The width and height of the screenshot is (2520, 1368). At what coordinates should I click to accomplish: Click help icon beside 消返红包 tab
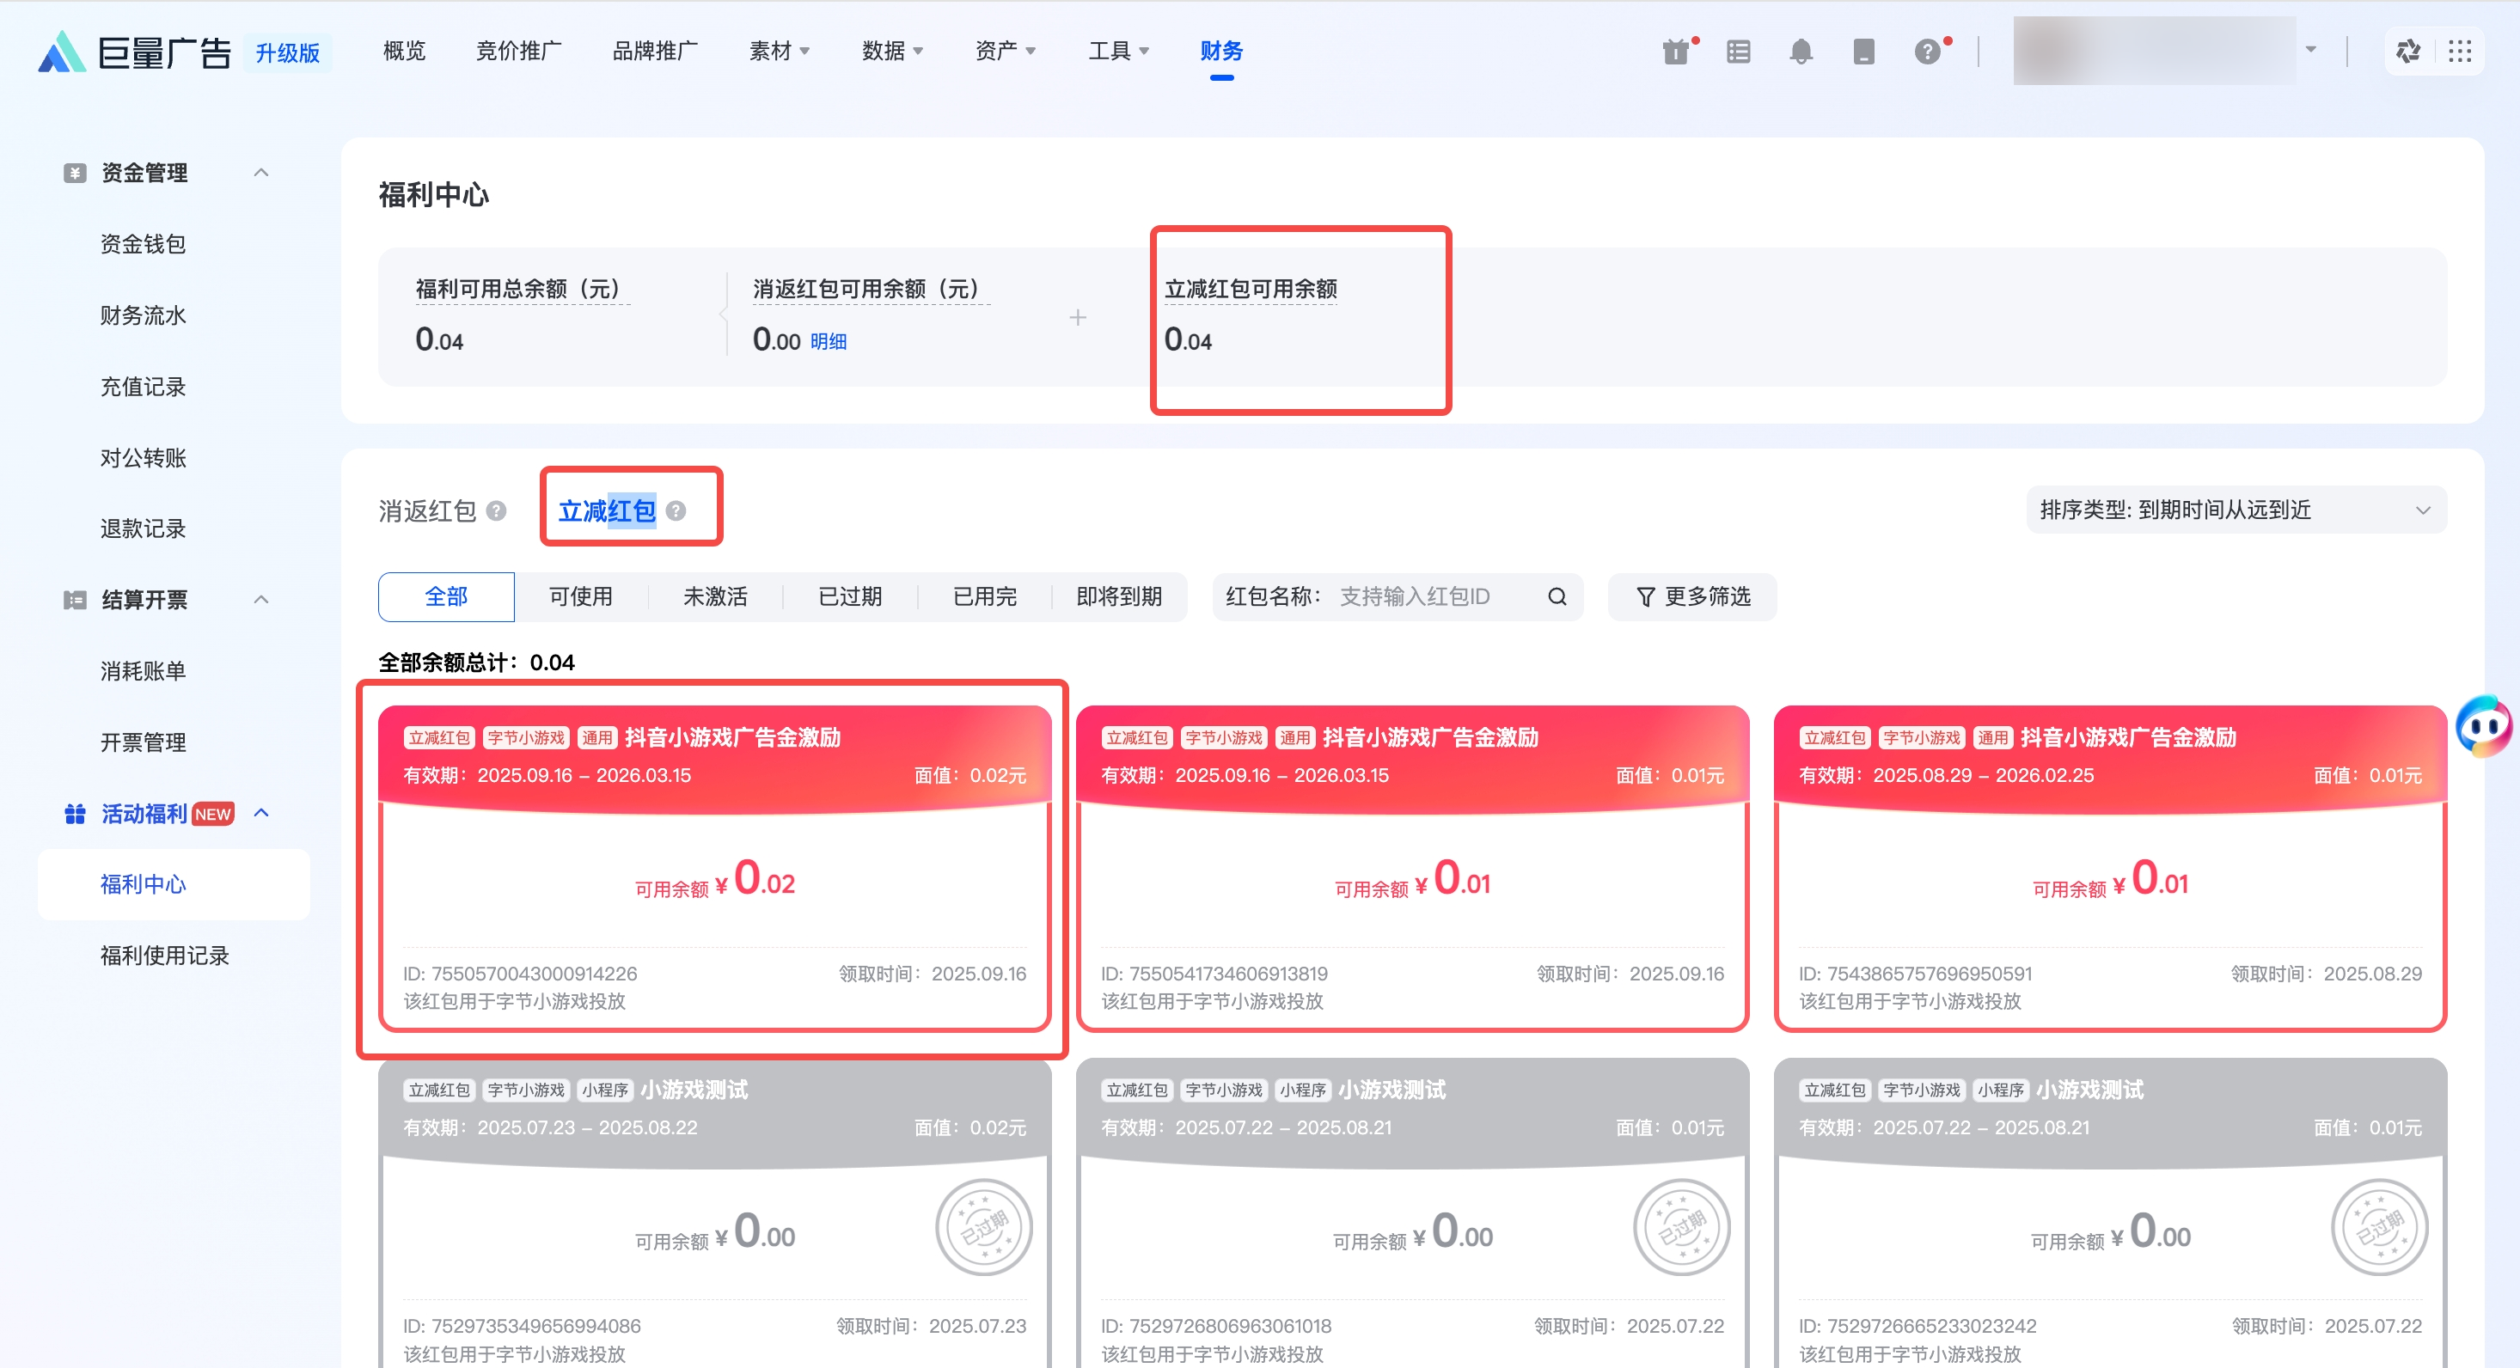[x=496, y=510]
